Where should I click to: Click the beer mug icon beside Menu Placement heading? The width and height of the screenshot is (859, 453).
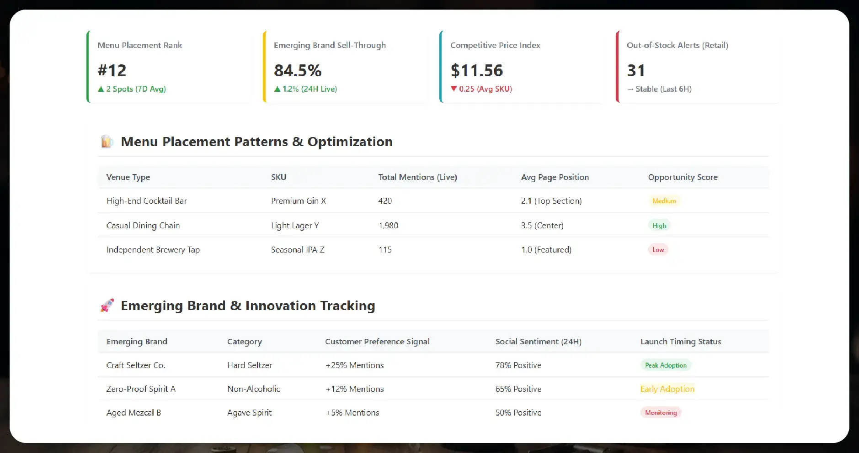[107, 142]
